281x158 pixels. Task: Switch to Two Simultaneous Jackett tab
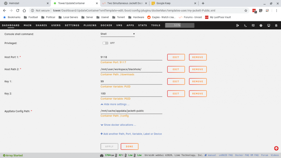(x=125, y=3)
